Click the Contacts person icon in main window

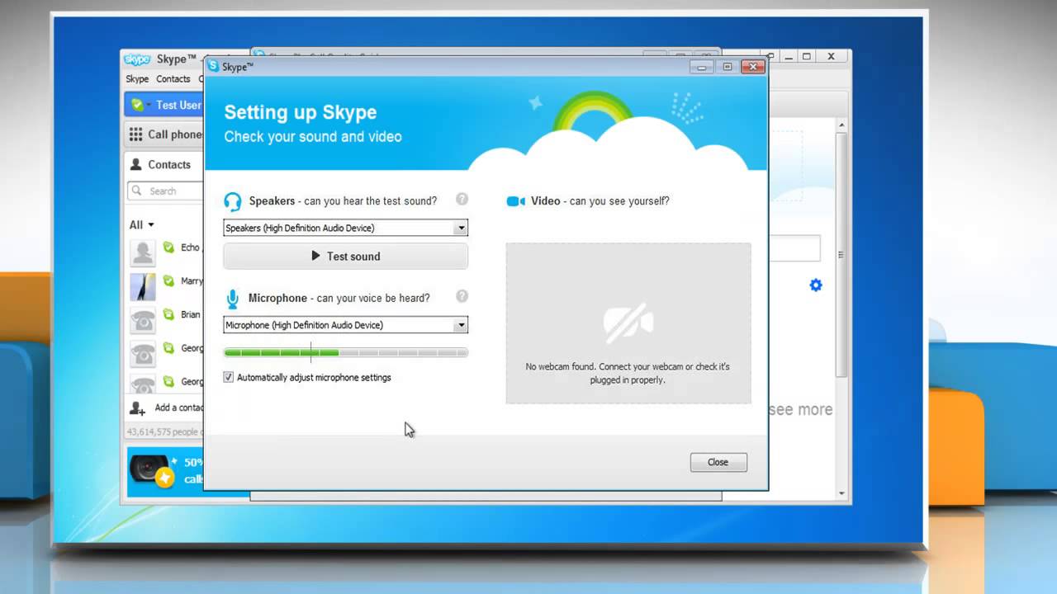click(x=136, y=165)
